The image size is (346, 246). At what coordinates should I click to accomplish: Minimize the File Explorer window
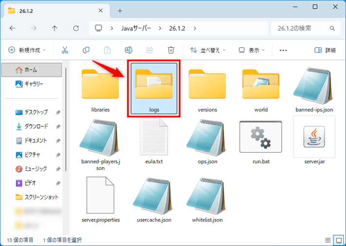pyautogui.click(x=295, y=7)
